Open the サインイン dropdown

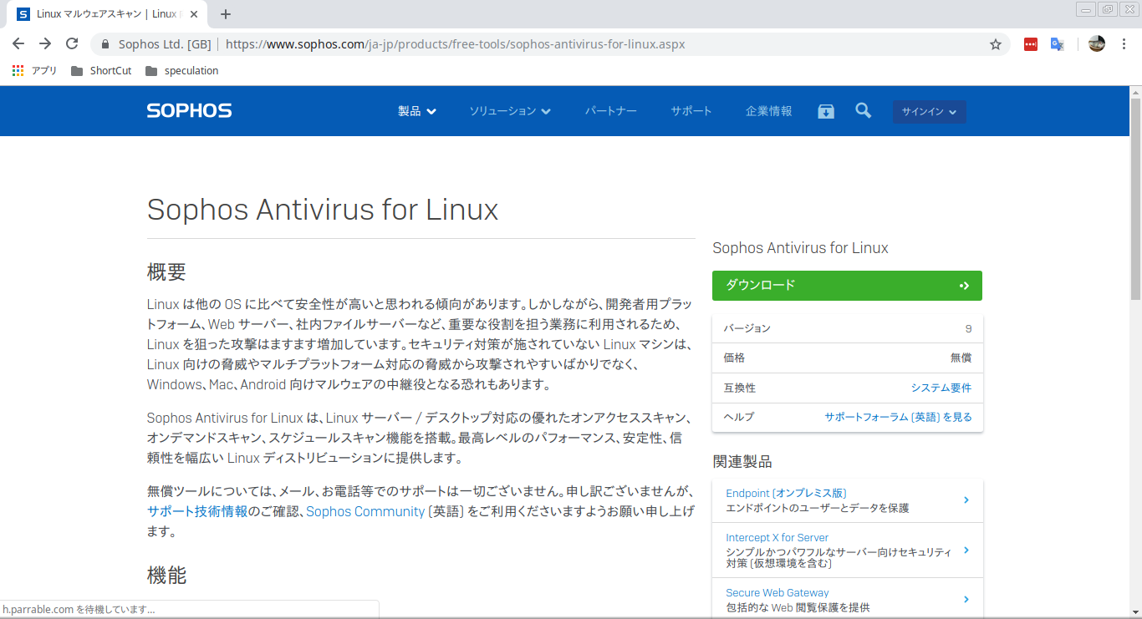[929, 112]
